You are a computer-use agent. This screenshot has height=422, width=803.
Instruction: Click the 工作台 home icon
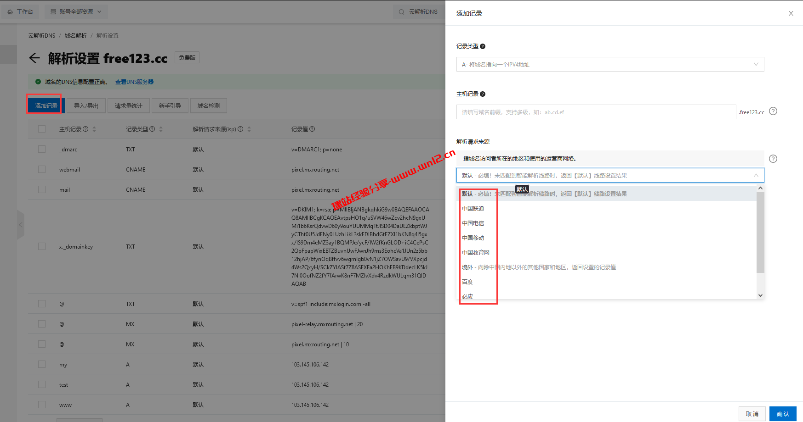pyautogui.click(x=9, y=11)
